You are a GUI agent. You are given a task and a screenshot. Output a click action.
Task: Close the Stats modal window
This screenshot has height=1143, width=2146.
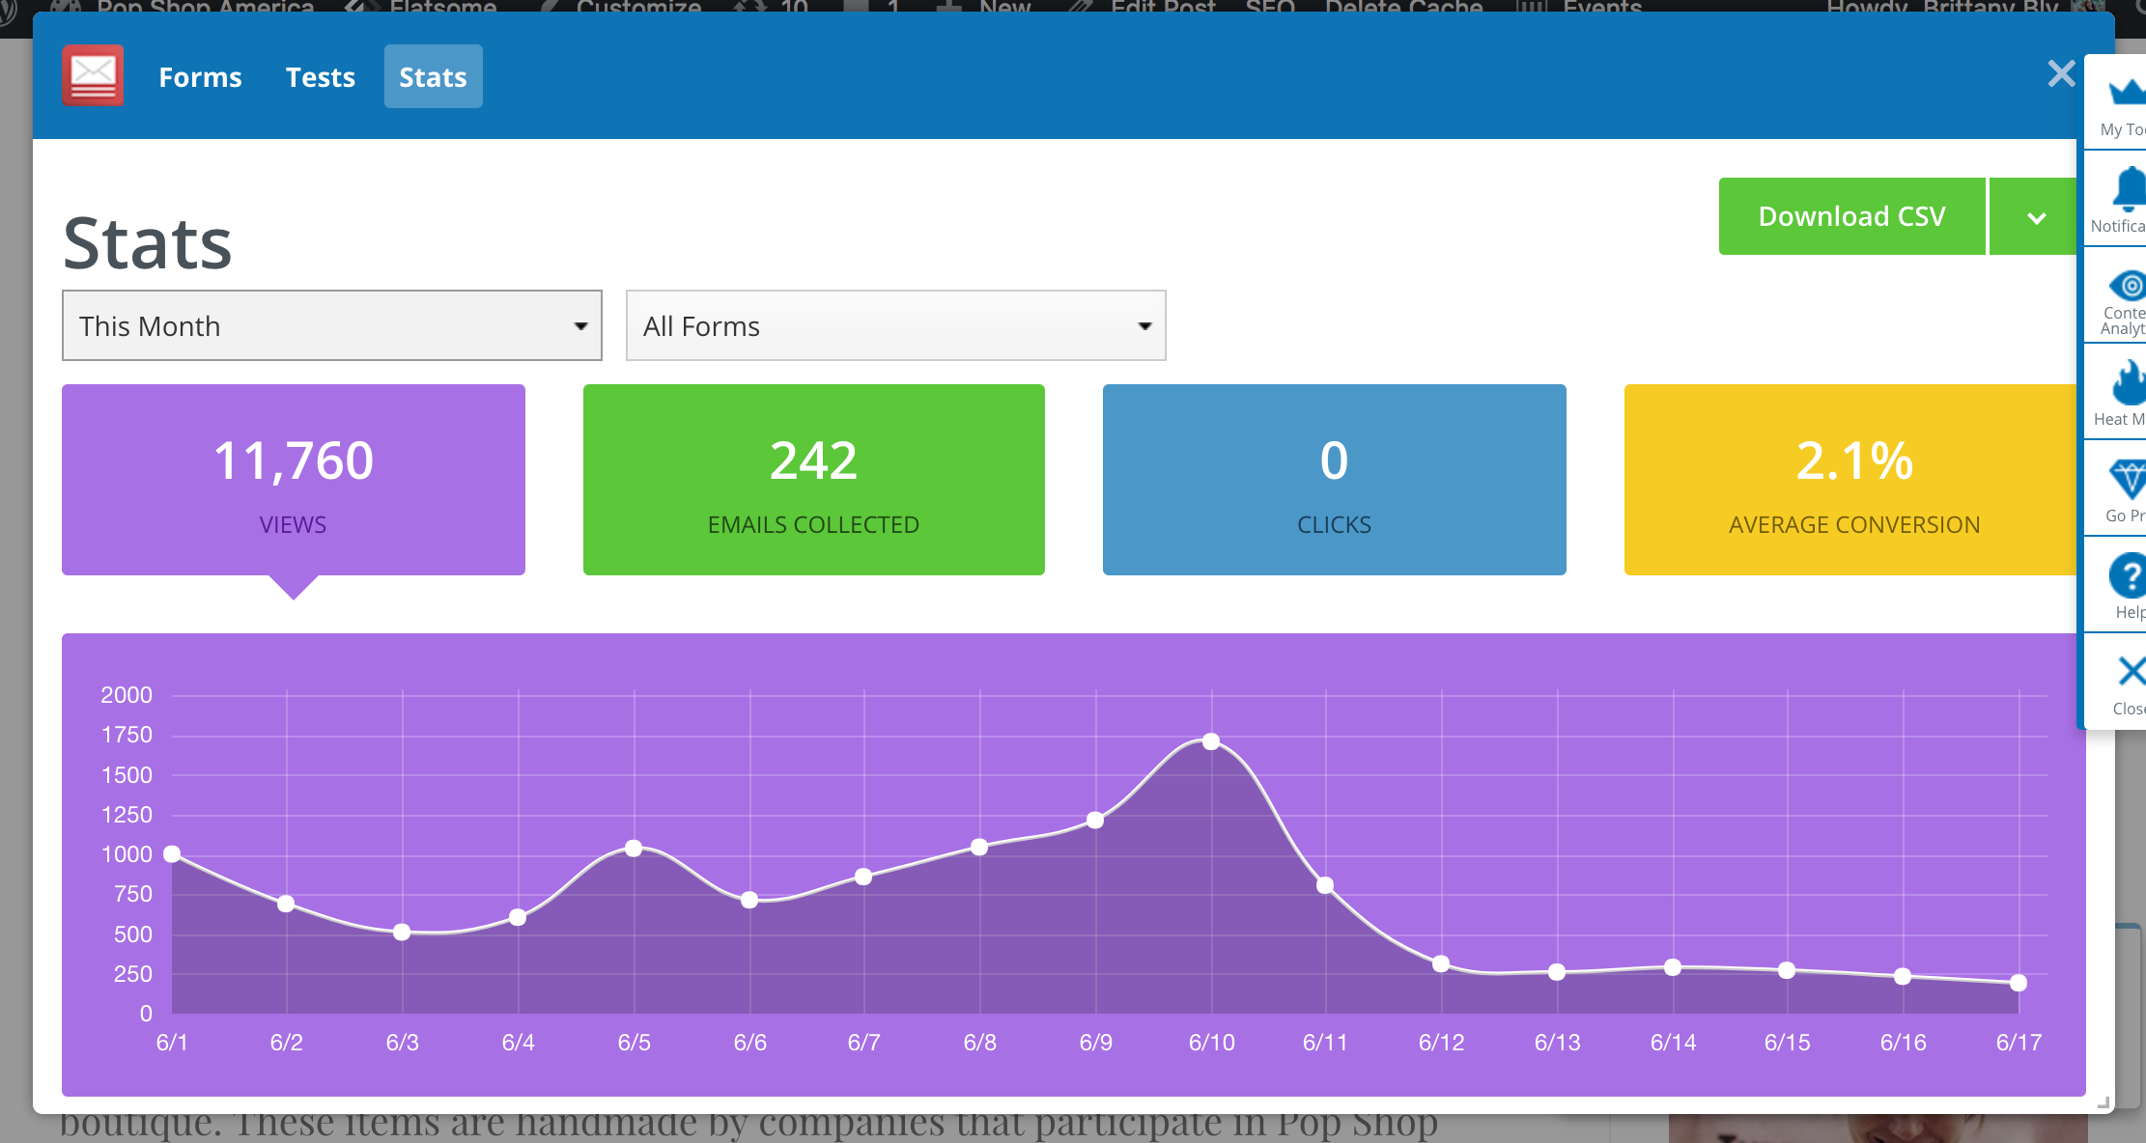click(2061, 73)
